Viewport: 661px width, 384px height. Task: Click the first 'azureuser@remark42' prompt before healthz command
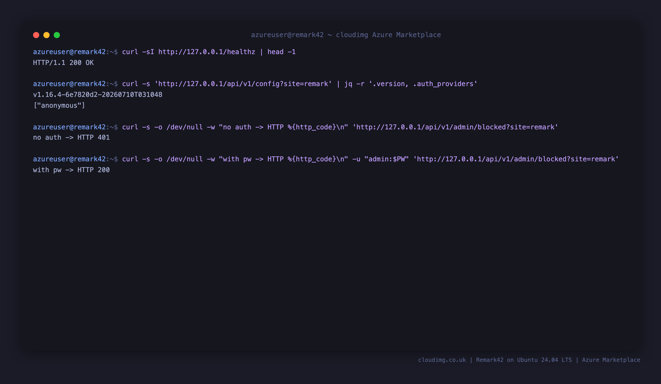(x=69, y=52)
